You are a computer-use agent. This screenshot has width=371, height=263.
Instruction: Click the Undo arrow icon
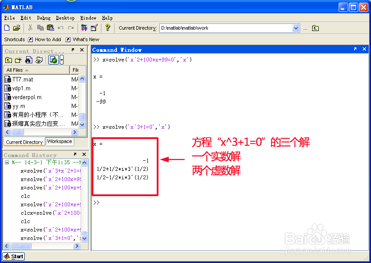[61, 28]
